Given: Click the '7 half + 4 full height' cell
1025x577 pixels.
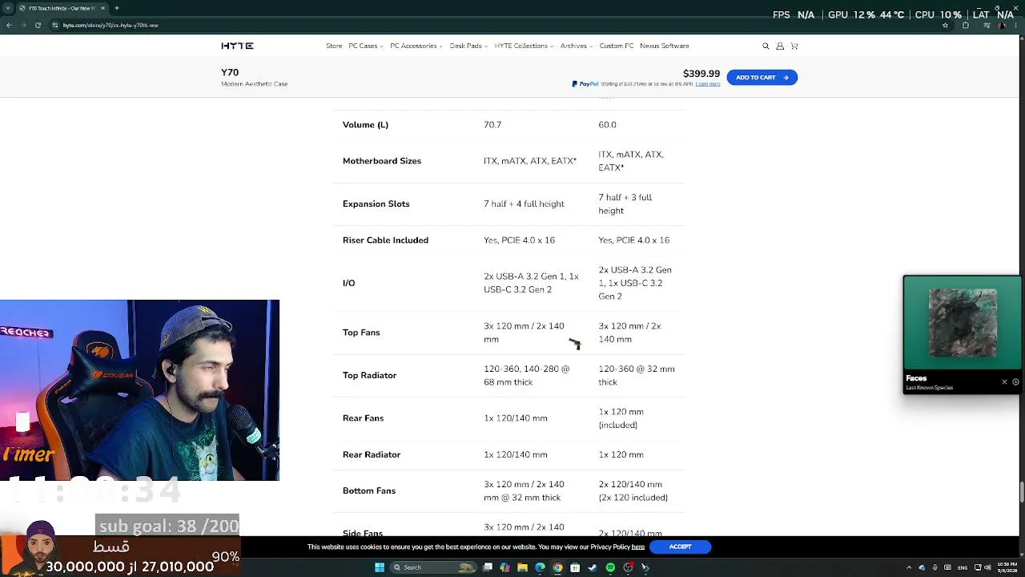Looking at the screenshot, I should pos(524,204).
